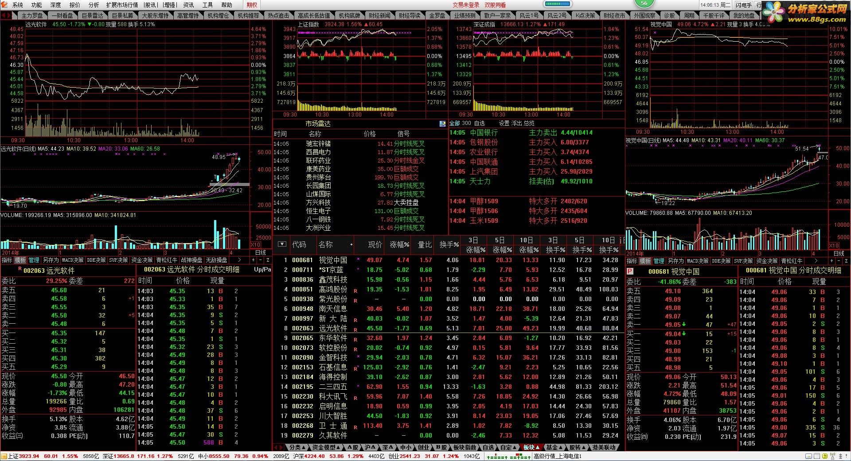Toggle 日线 period label under 视觉中国 chart
Viewport: 851px width, 461px height.
(839, 253)
